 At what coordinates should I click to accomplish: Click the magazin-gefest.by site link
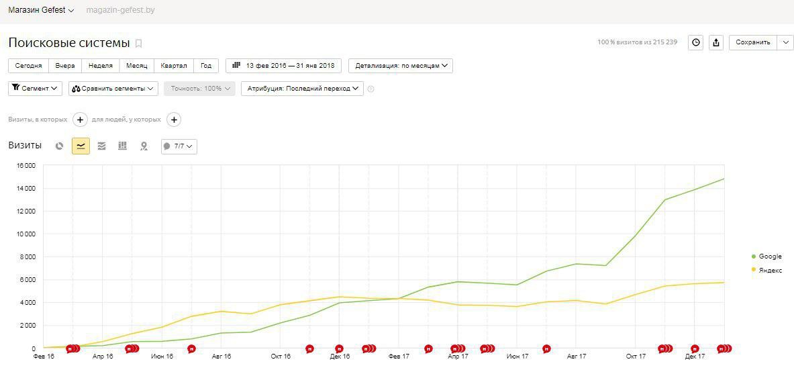point(121,10)
